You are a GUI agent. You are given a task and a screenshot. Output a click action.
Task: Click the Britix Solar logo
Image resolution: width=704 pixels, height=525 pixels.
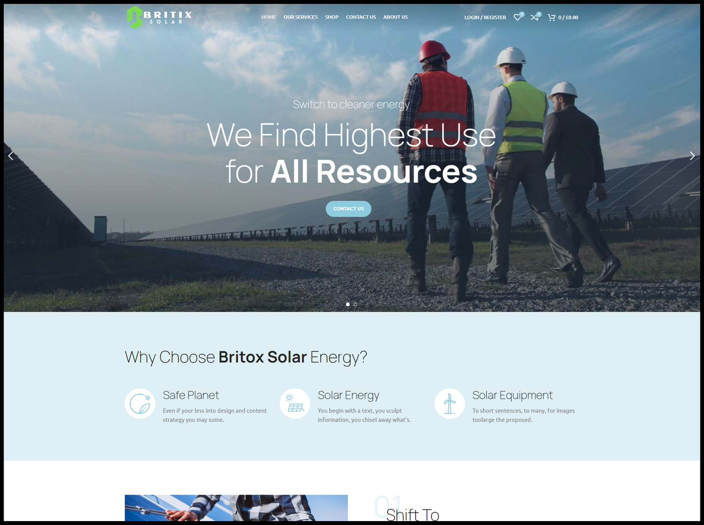pyautogui.click(x=159, y=18)
